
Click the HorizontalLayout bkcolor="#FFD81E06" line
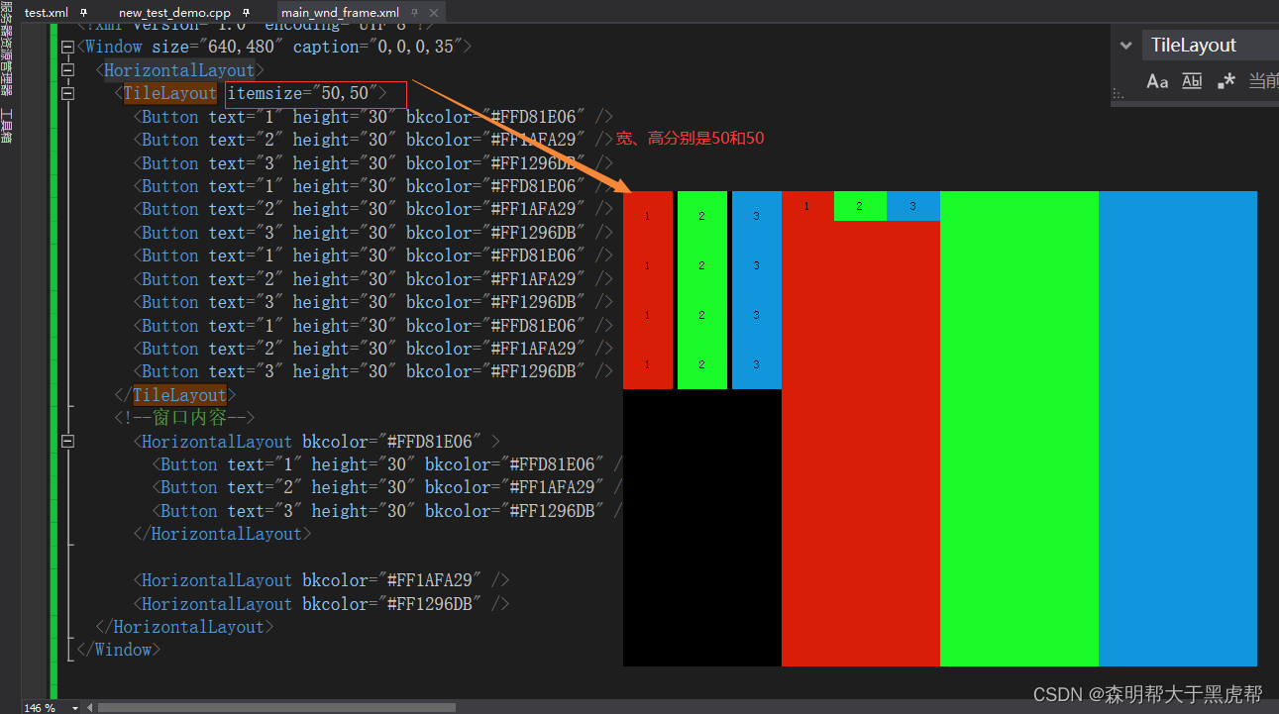pos(316,442)
